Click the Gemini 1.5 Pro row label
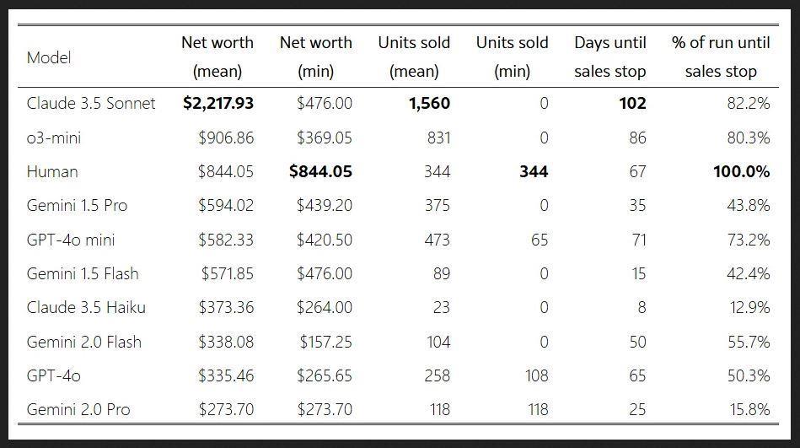The height and width of the screenshot is (448, 800). [77, 206]
